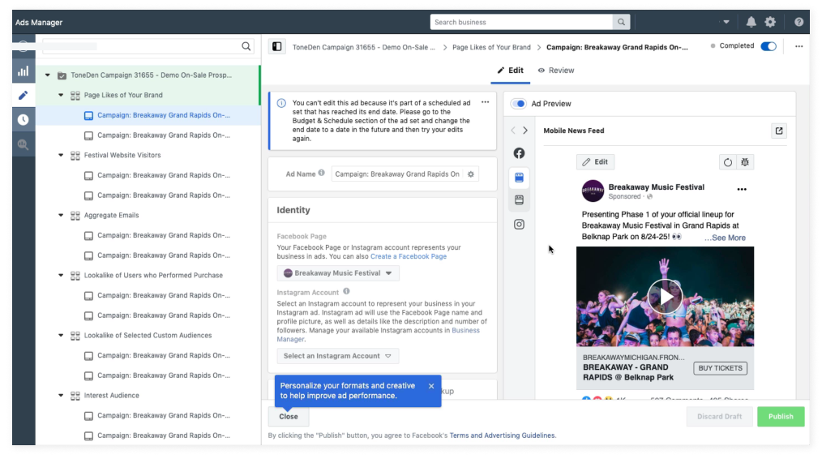
Task: Click the Edit button in ad preview
Action: click(596, 162)
